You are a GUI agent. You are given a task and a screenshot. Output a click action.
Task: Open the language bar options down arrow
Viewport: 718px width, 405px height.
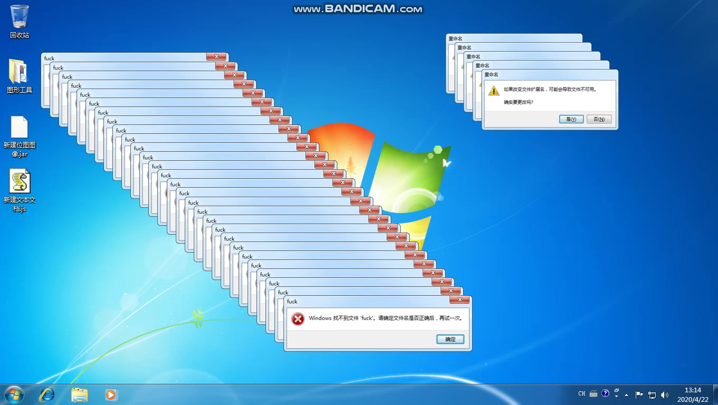617,397
